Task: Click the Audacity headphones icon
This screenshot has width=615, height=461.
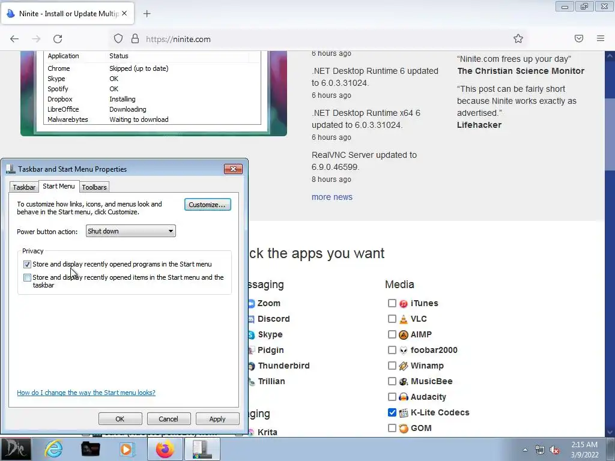Action: coord(403,397)
